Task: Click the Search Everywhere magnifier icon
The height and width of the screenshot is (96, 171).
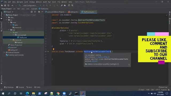Action: 72,5
